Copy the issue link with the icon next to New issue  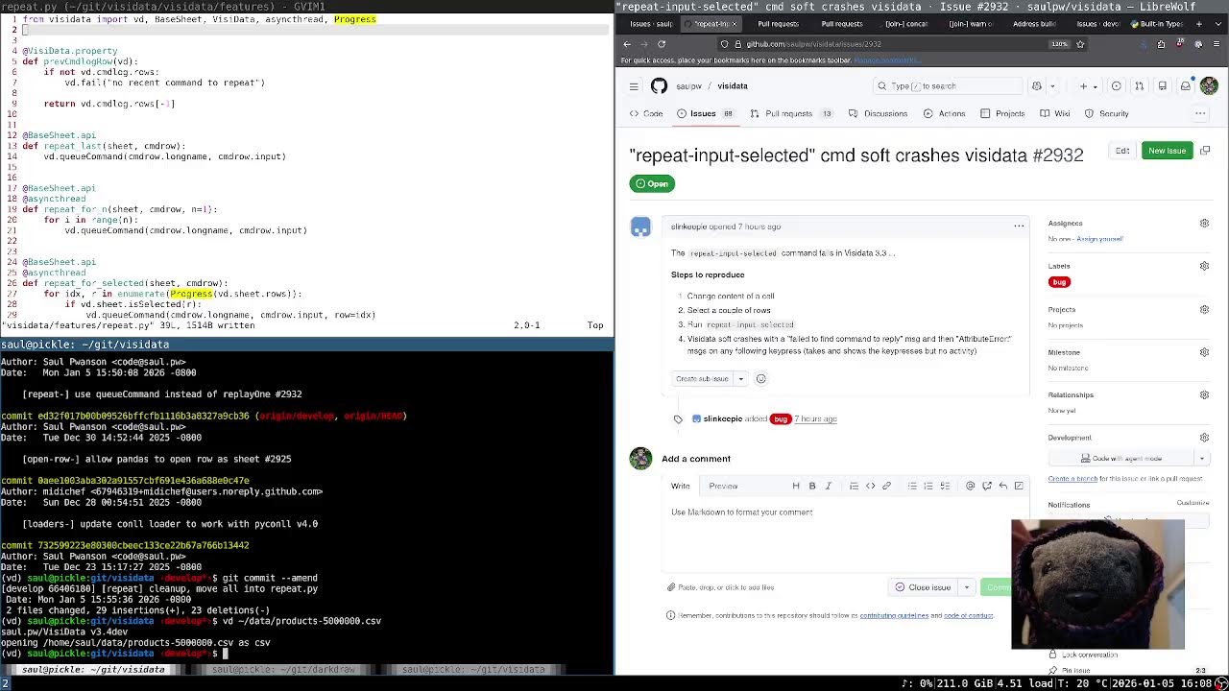[x=1205, y=151]
